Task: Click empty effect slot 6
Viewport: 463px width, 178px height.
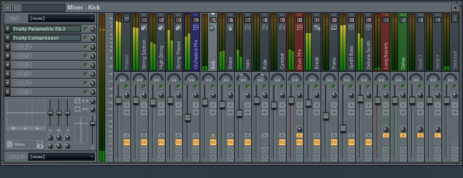Action: [x=46, y=74]
